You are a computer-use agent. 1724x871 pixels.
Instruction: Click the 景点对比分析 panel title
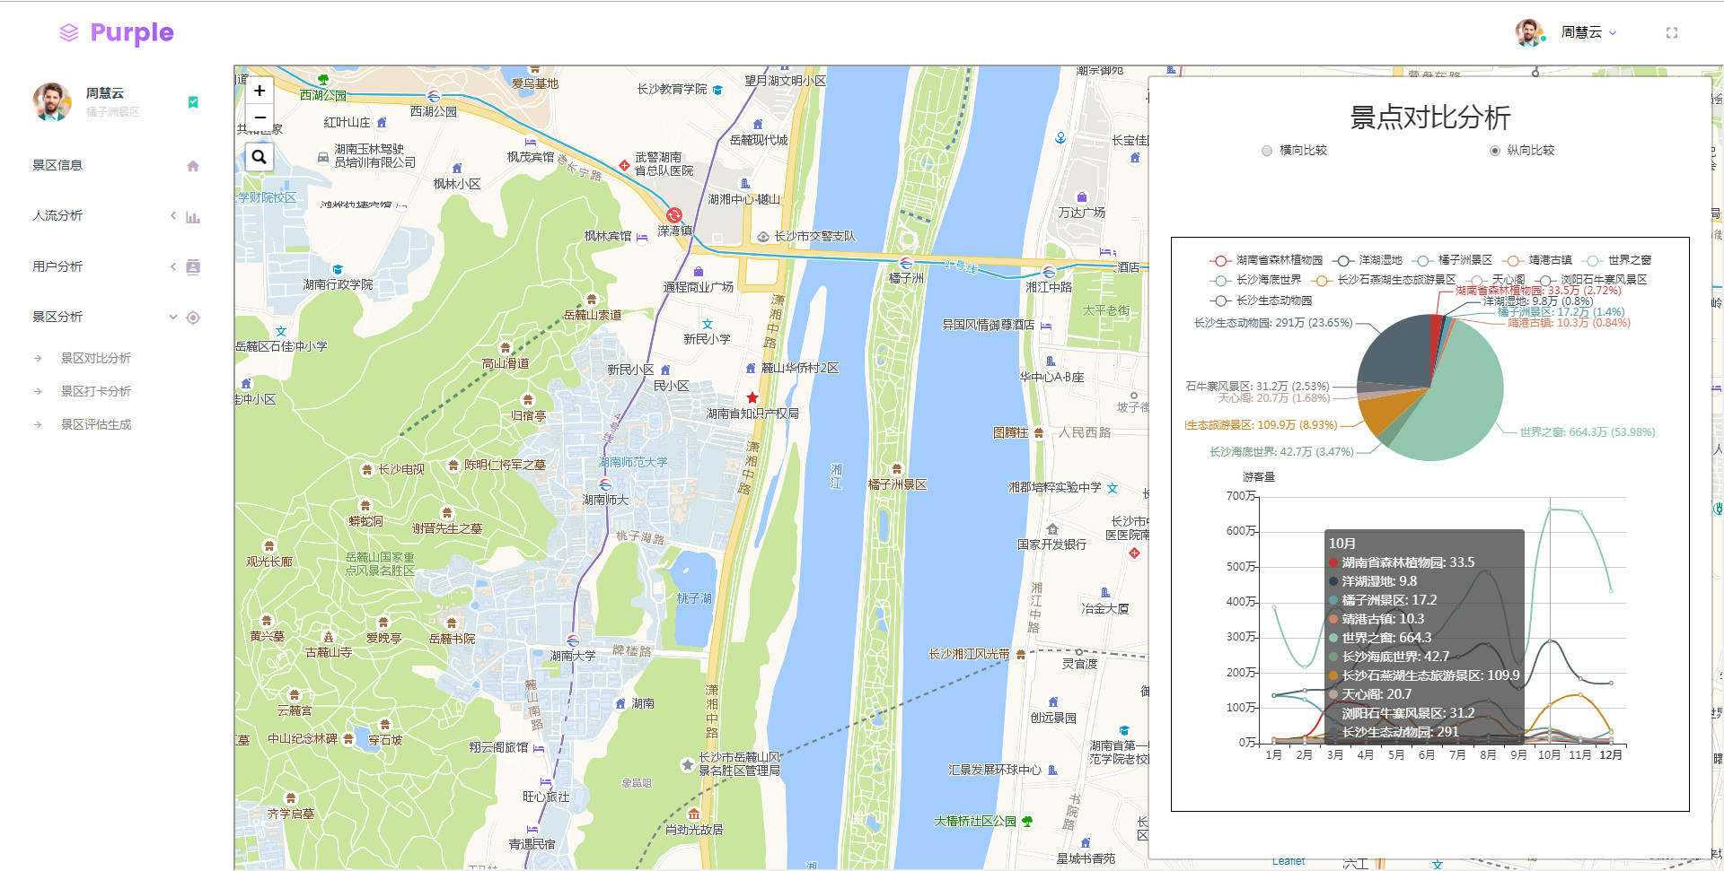1430,118
